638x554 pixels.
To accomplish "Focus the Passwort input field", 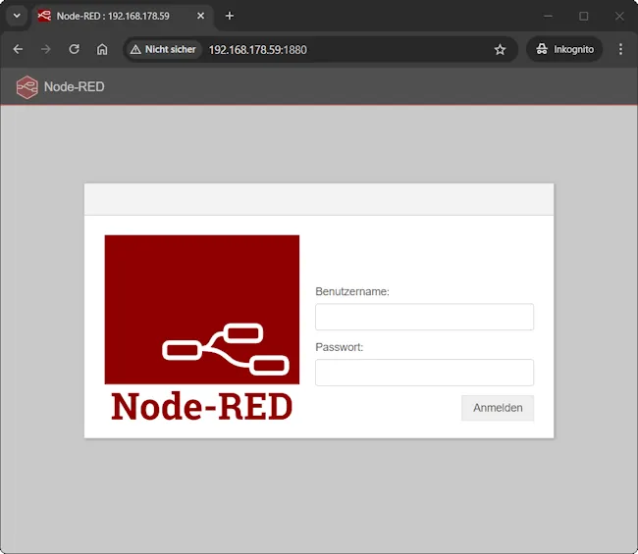I will pos(424,373).
